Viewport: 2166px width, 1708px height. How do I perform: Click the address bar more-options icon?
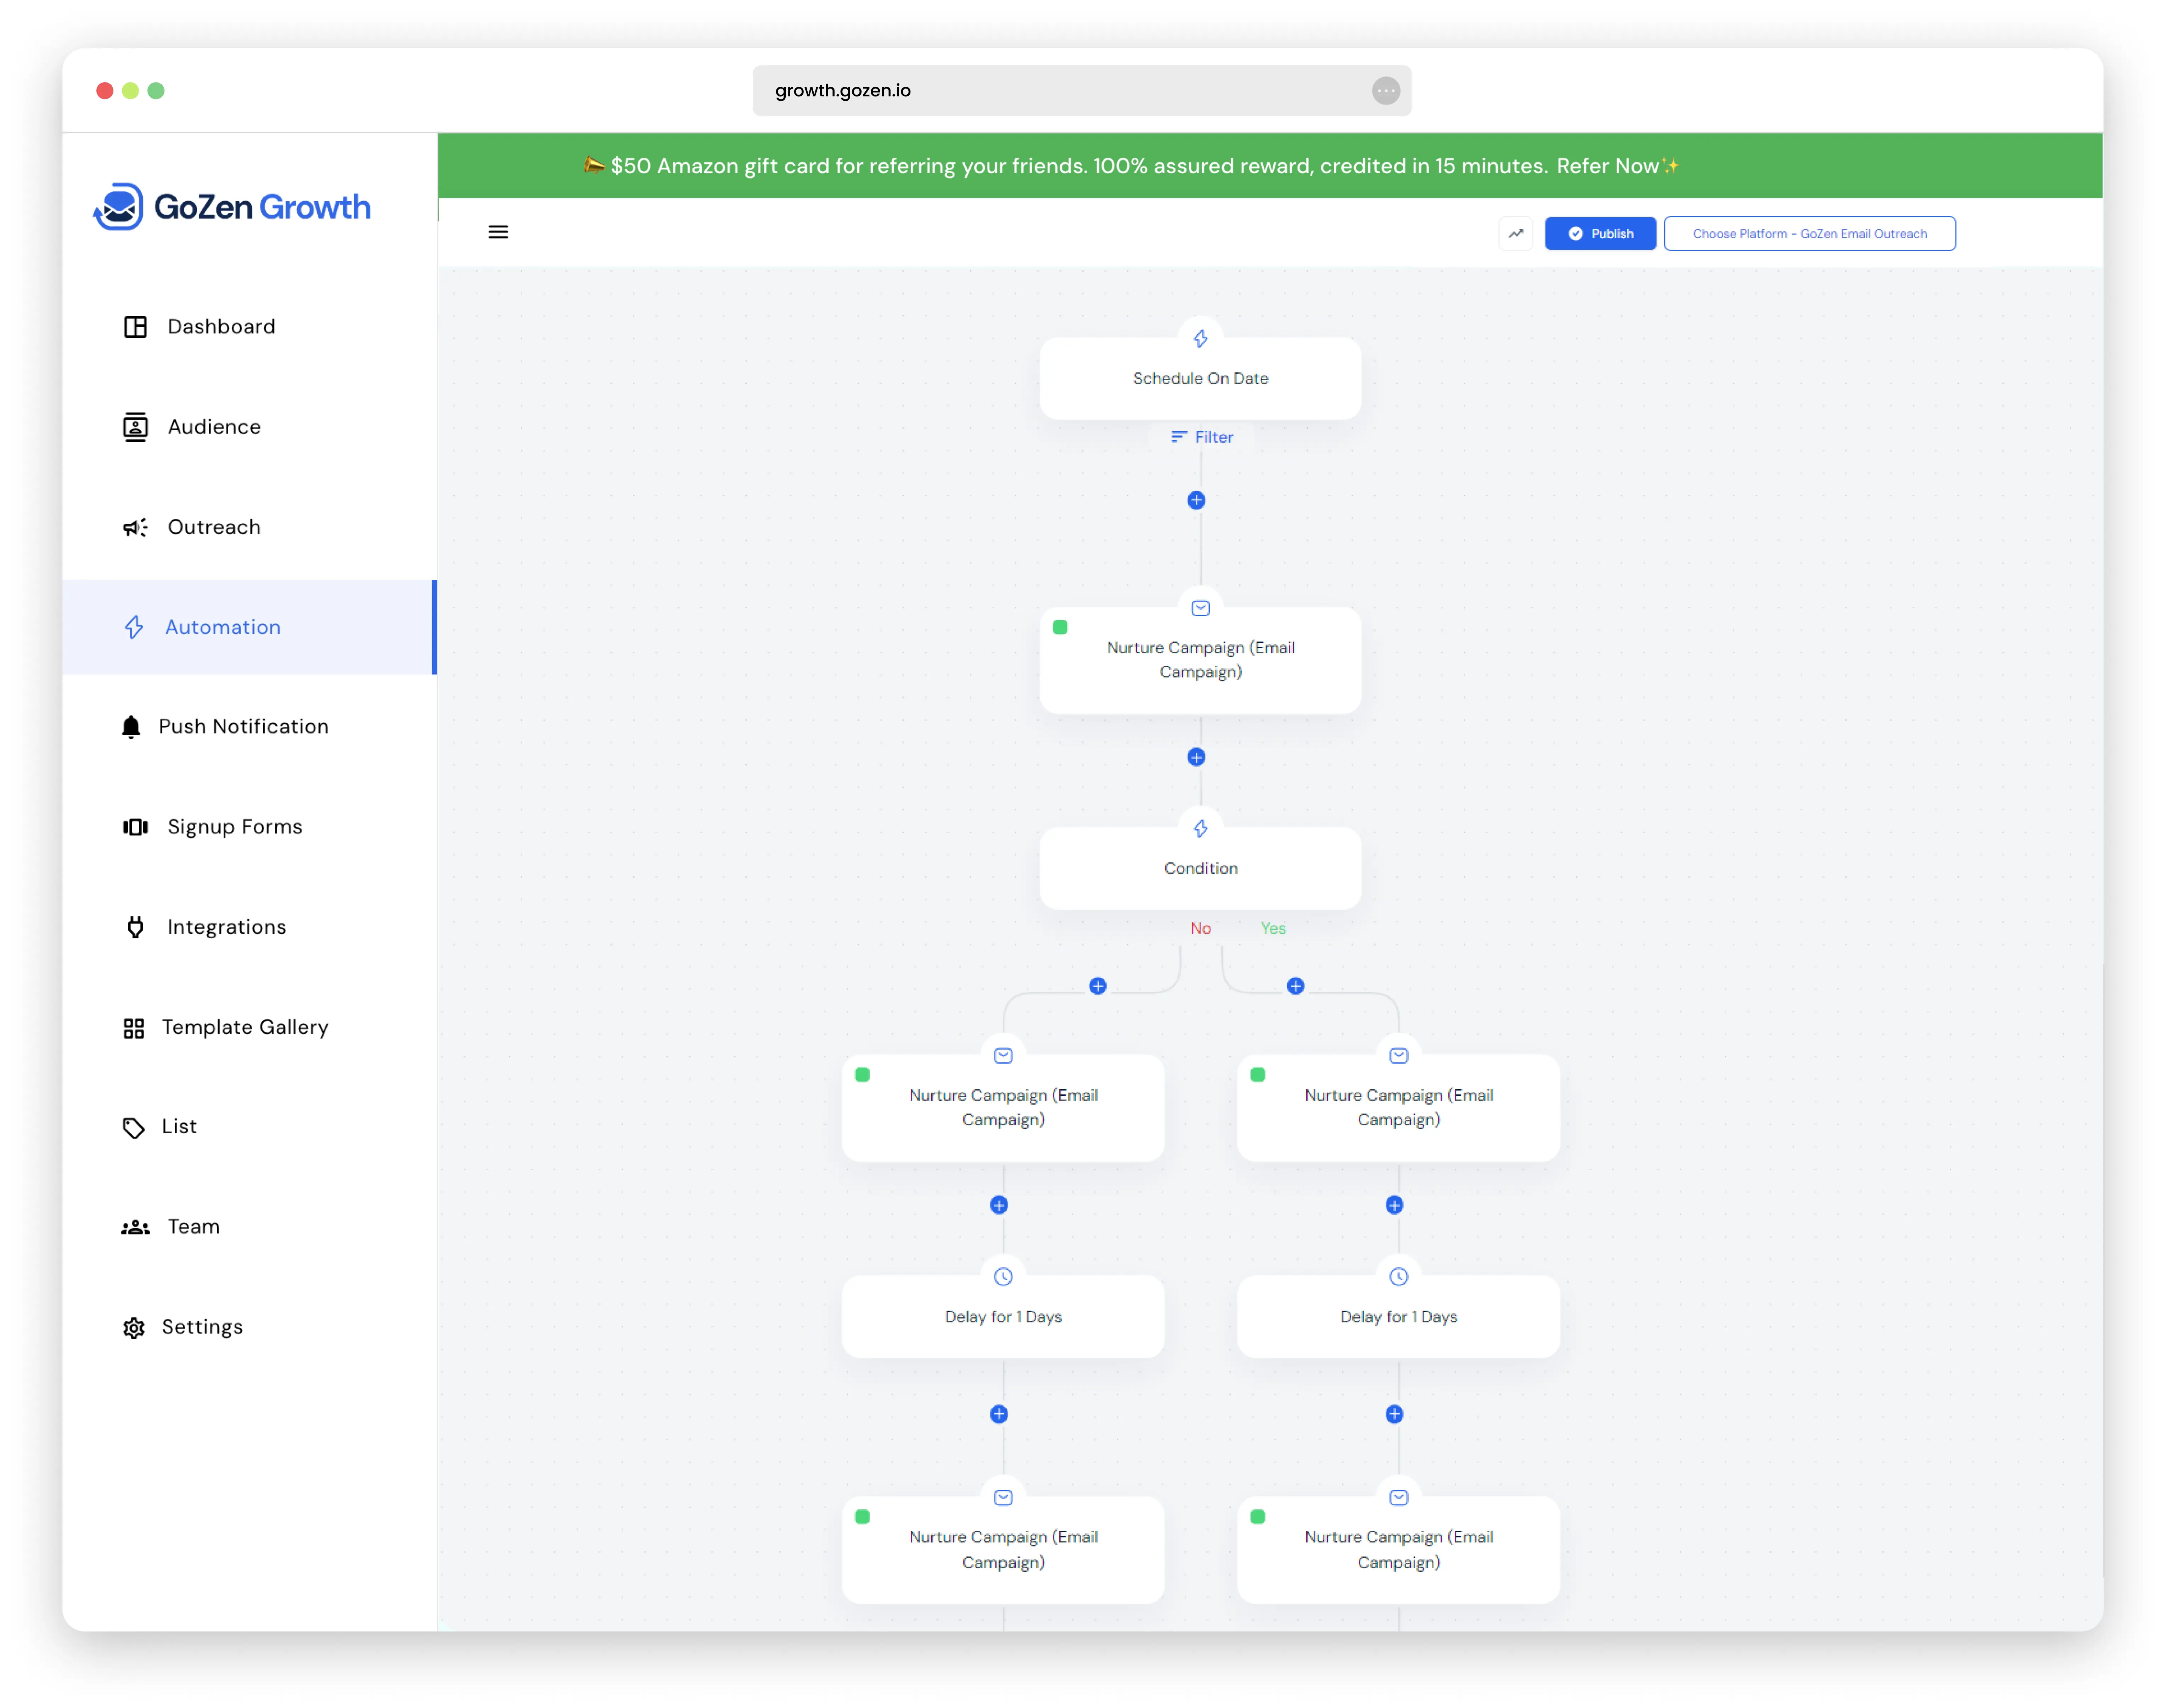(x=1386, y=91)
